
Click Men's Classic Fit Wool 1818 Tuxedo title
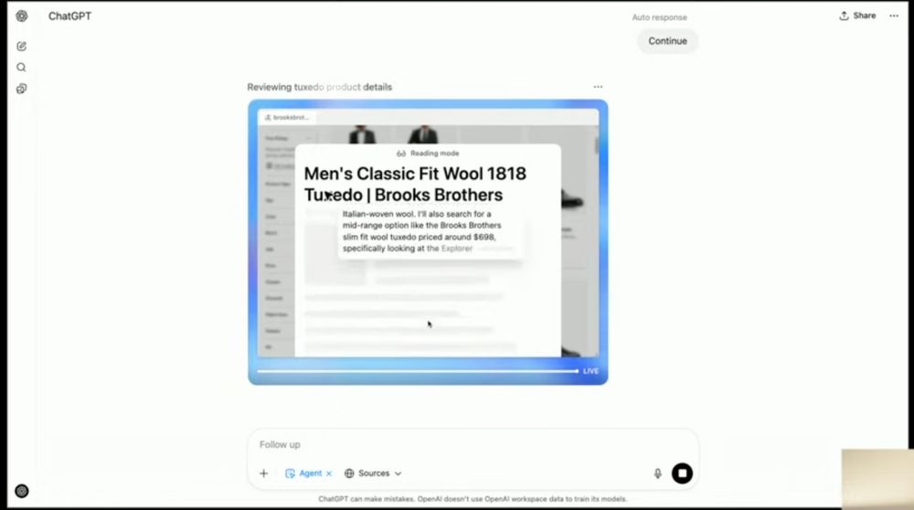(415, 185)
